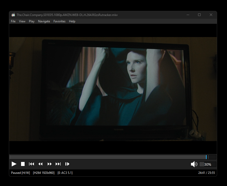227x186 pixels.
Task: Click the '24:41 / 25:55' time display
Action: tap(207, 173)
